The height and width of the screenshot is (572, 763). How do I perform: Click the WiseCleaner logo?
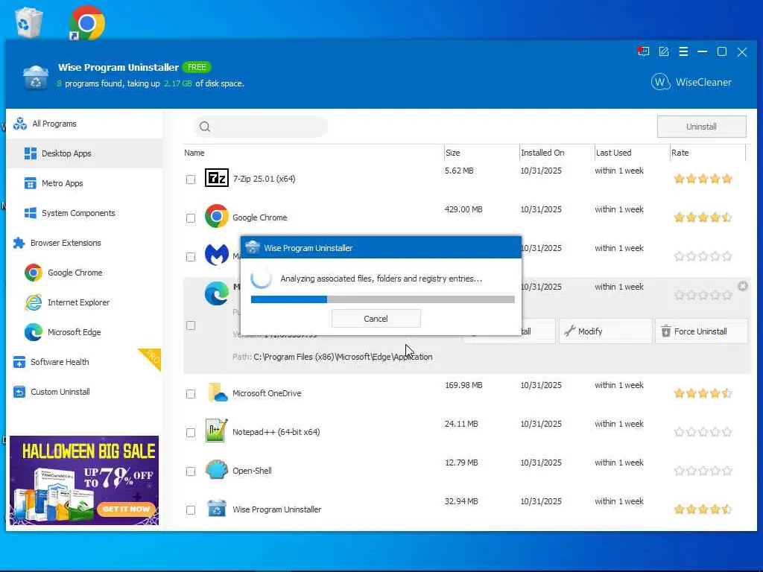691,82
